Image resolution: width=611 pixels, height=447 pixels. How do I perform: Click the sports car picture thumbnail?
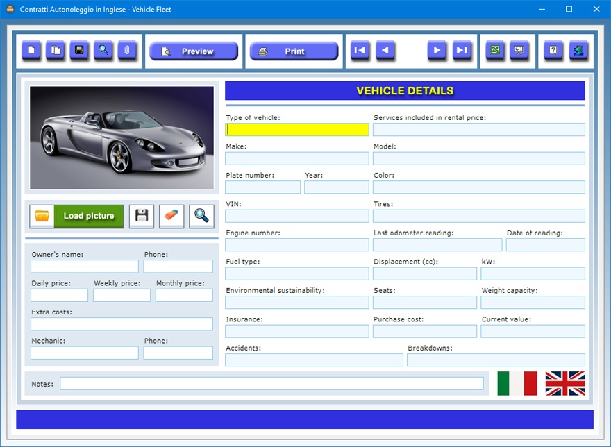(122, 137)
